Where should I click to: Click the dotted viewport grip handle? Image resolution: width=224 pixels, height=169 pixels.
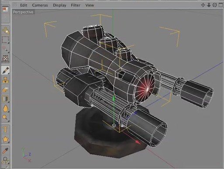(15, 5)
